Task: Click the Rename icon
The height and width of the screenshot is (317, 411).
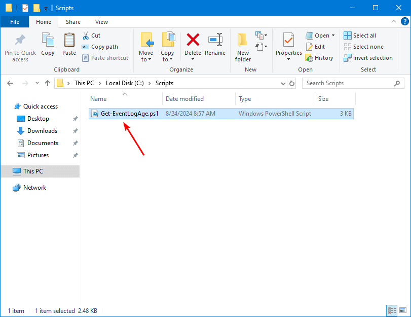Action: [x=215, y=40]
